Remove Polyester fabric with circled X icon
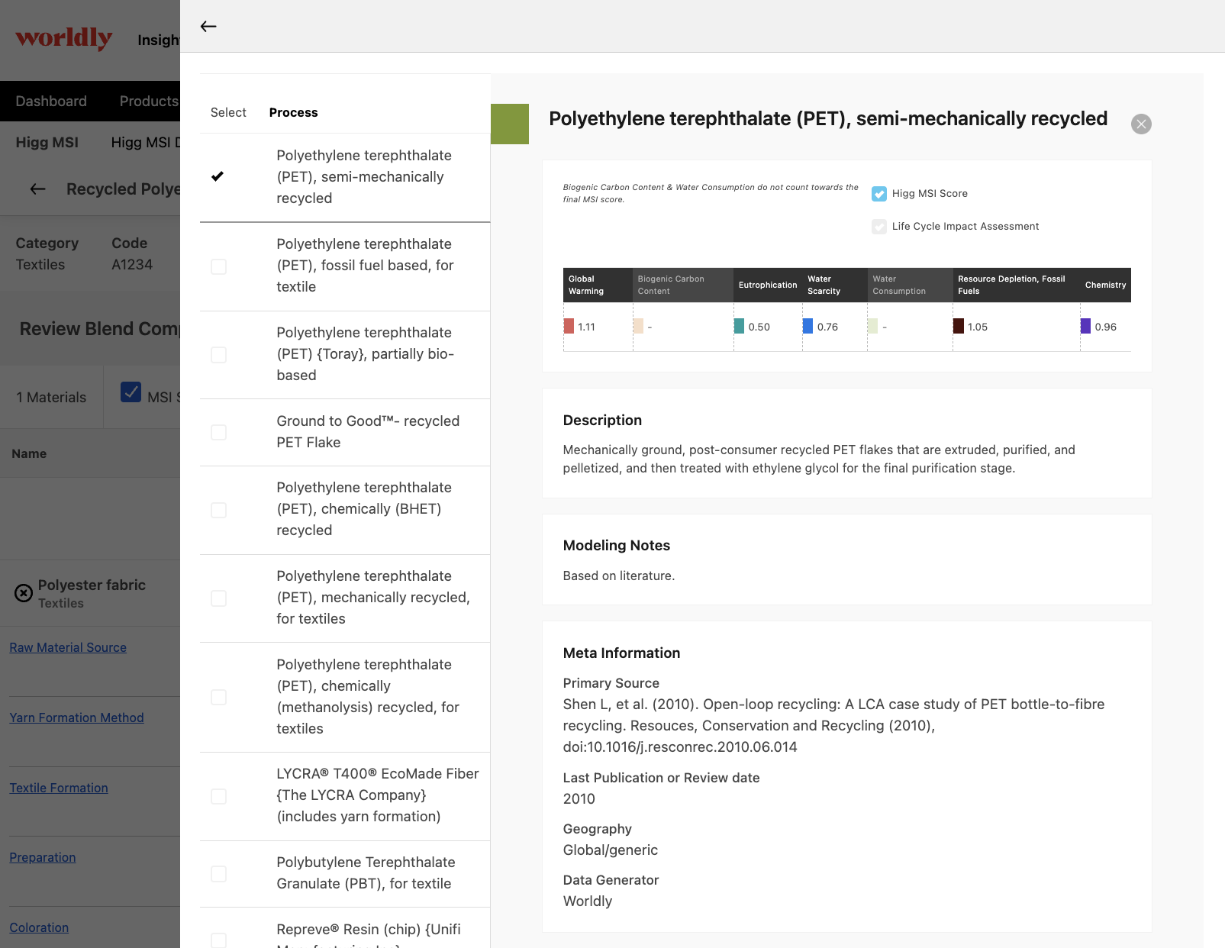The width and height of the screenshot is (1225, 948). 24,593
